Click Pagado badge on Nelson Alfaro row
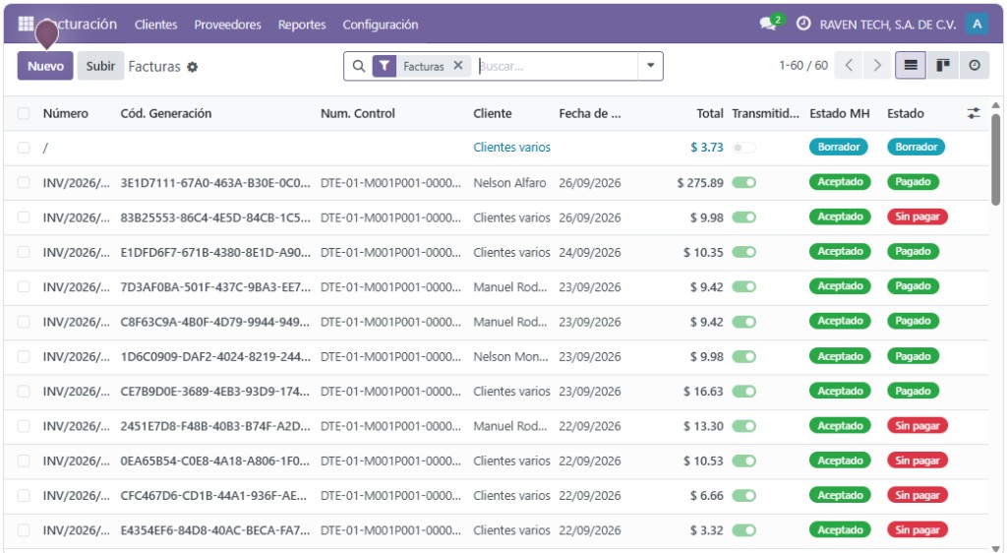 (x=913, y=182)
